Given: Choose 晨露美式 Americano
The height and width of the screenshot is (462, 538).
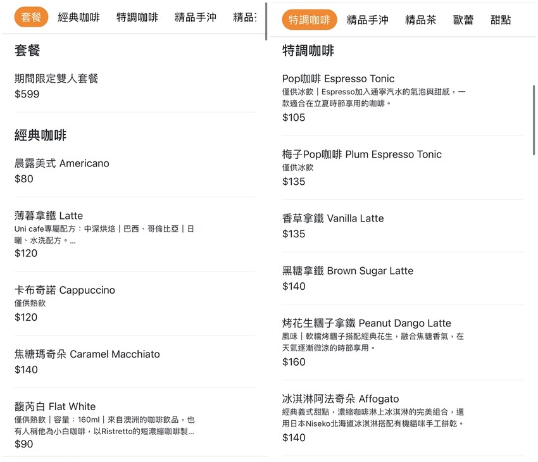Looking at the screenshot, I should [x=127, y=171].
